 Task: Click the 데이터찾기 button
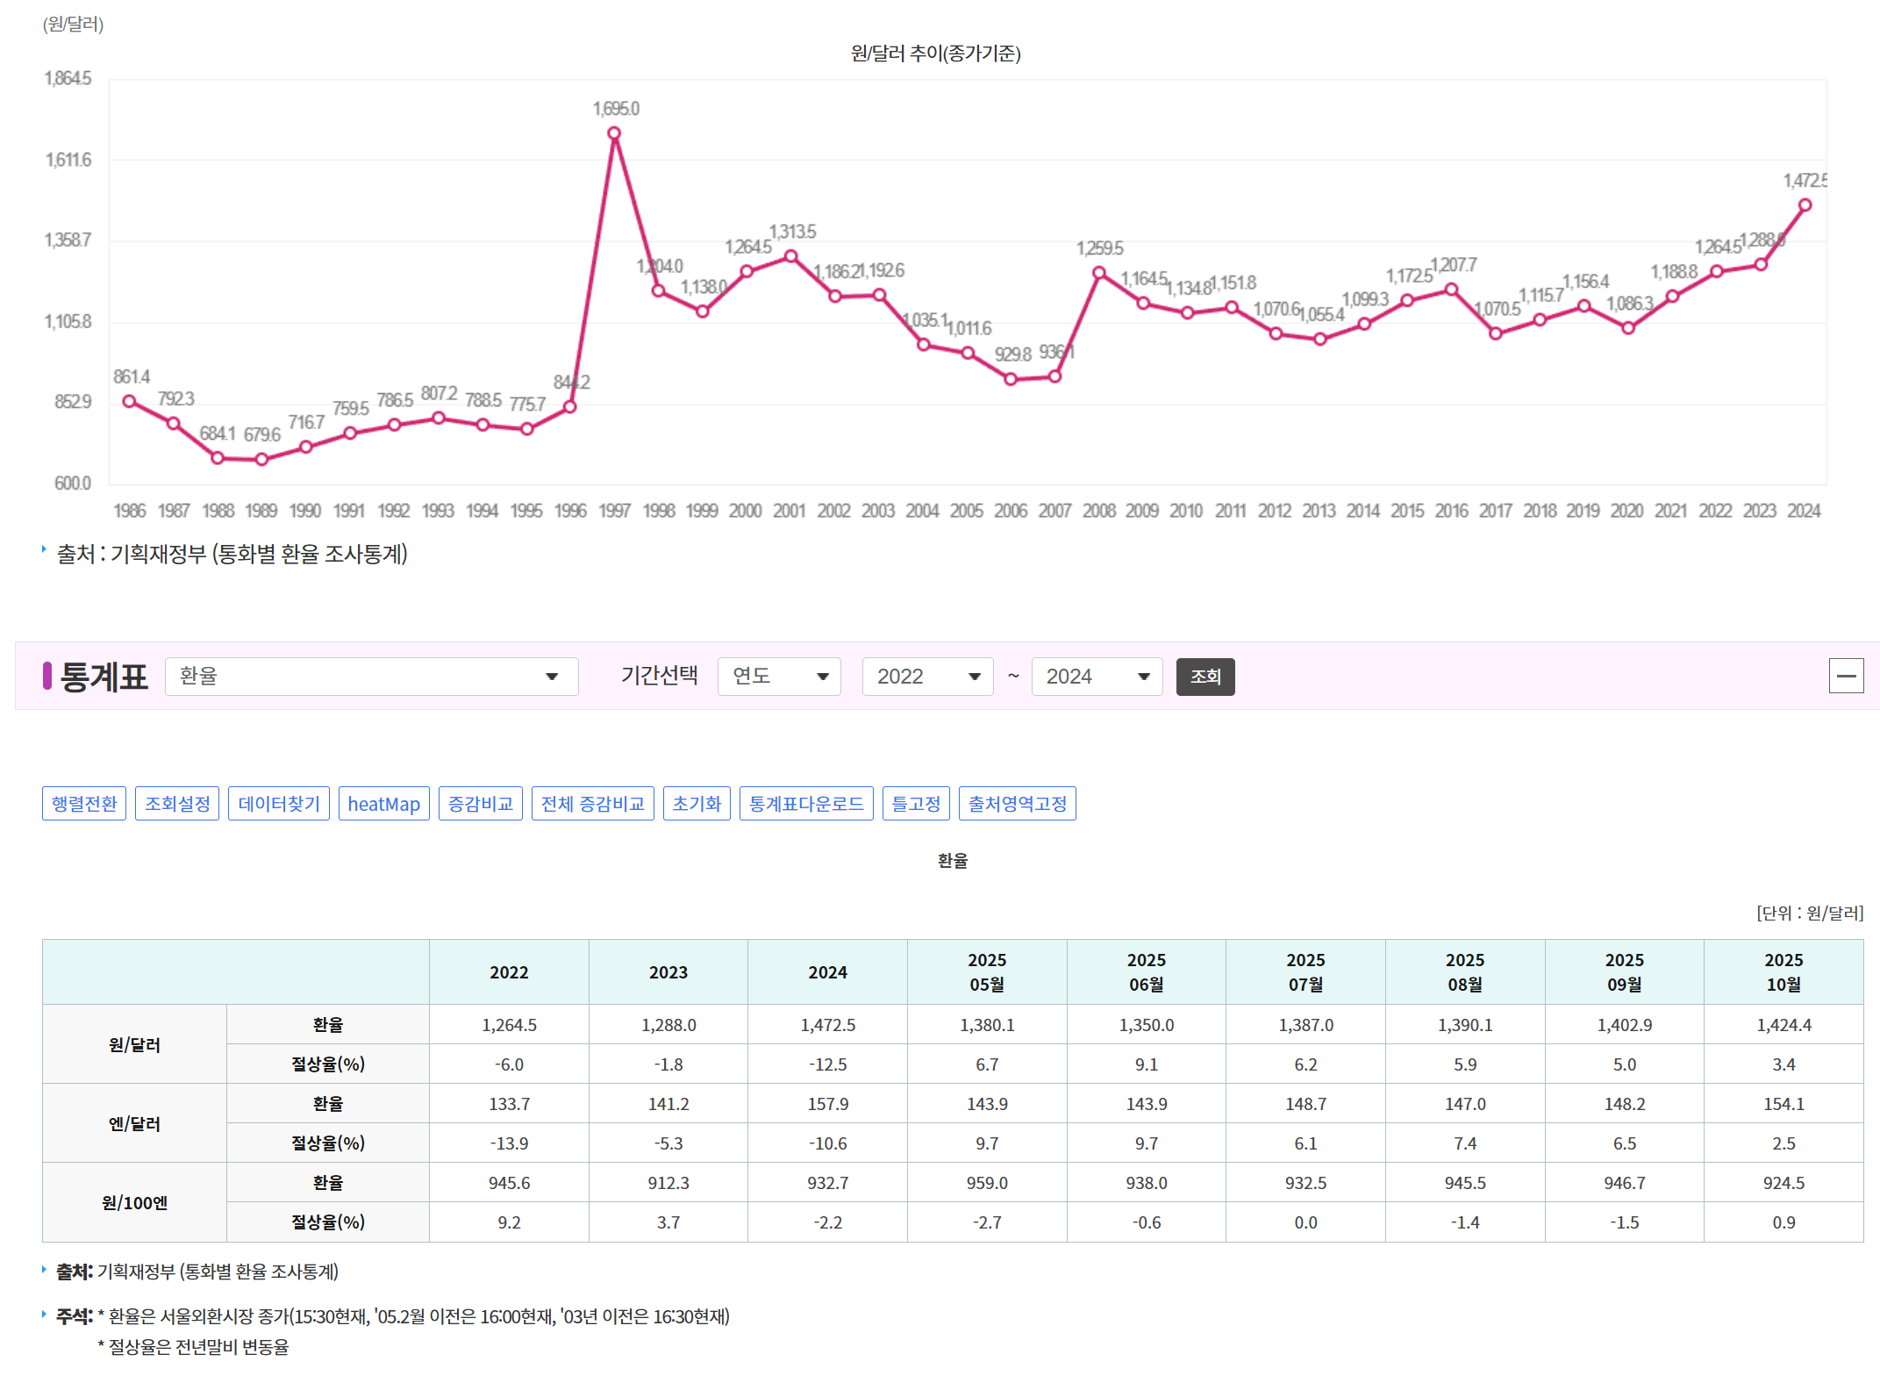pyautogui.click(x=279, y=804)
